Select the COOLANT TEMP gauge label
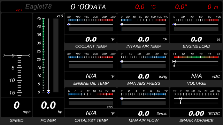The image size is (223, 125). click(91, 46)
